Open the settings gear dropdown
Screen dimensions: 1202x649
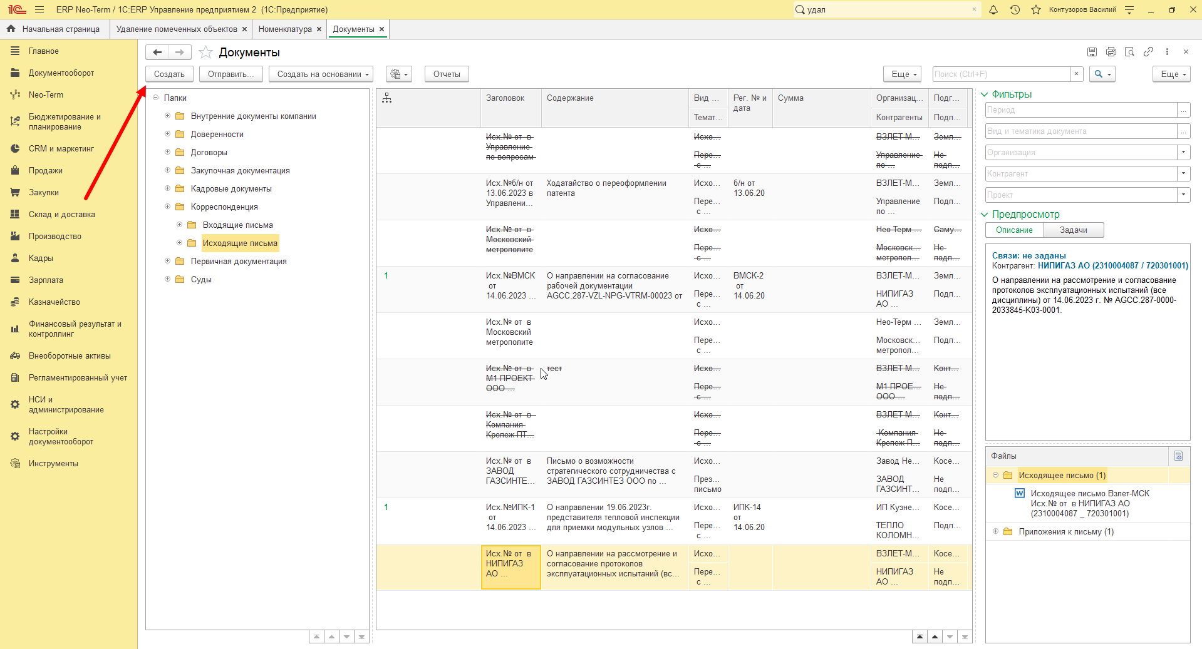pos(399,74)
